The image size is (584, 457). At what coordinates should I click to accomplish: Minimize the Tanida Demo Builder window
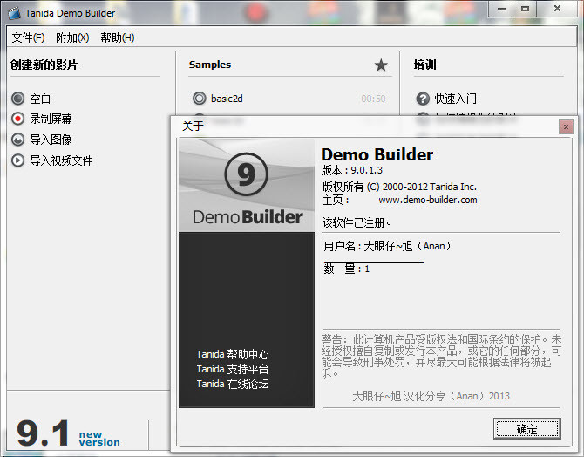501,9
